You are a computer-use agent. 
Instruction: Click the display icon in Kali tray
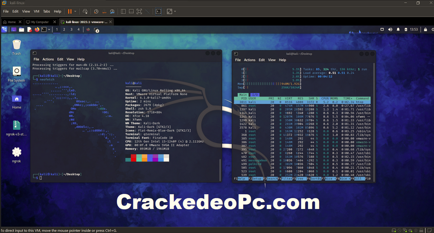[x=382, y=29]
